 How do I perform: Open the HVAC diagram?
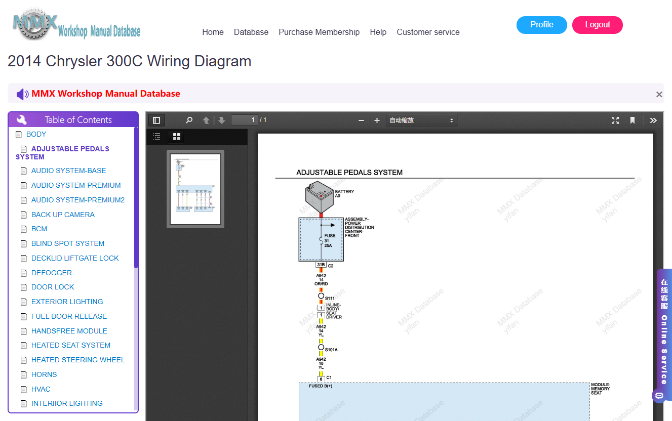coord(41,389)
